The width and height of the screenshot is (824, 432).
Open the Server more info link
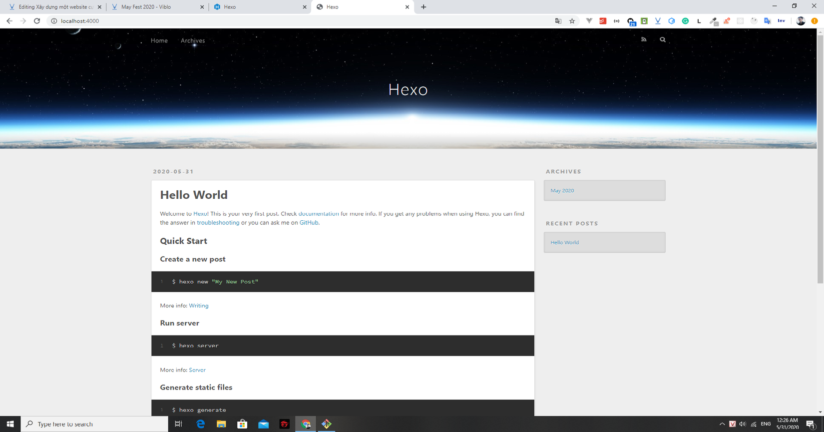coord(197,370)
